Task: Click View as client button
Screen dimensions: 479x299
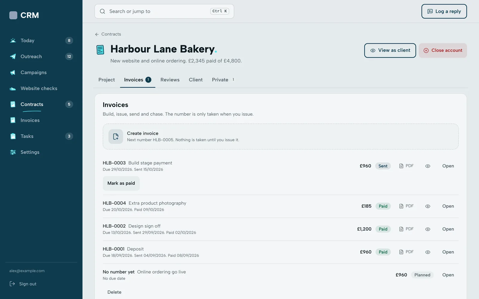Action: tap(390, 51)
